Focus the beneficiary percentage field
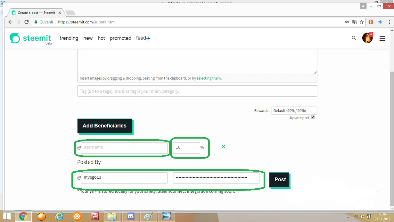The width and height of the screenshot is (394, 222). coord(186,148)
